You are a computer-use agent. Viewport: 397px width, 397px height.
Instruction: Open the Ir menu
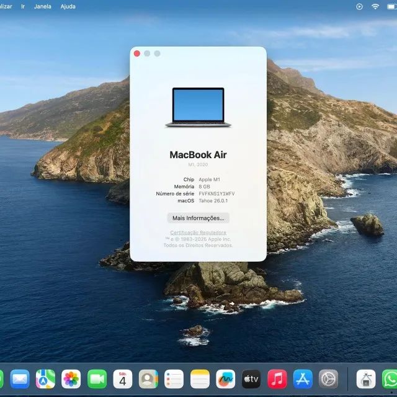23,6
